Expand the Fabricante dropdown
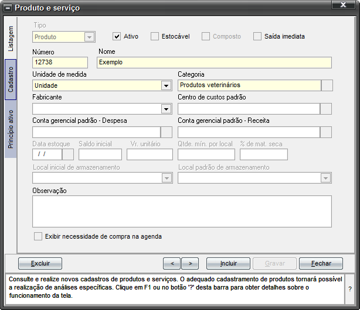Viewport: 360px width, 310px height. (167, 109)
